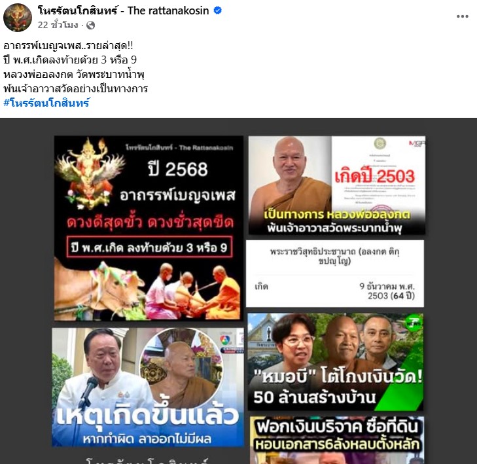477x464 pixels.
Task: Open the พระราชวิสุทธิประชานาถ birth info card
Action: click(334, 274)
